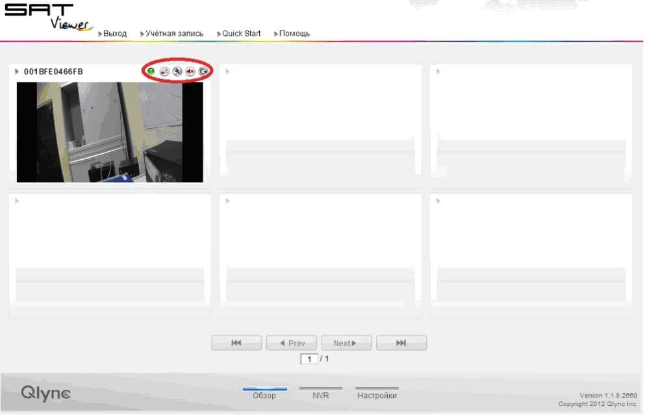The height and width of the screenshot is (419, 649).
Task: Click Copyright 2012 Qlync Inc. text
Action: pos(597,403)
